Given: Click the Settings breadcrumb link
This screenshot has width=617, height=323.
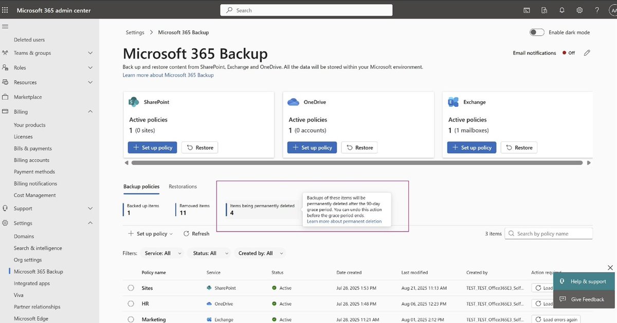Looking at the screenshot, I should click(135, 32).
